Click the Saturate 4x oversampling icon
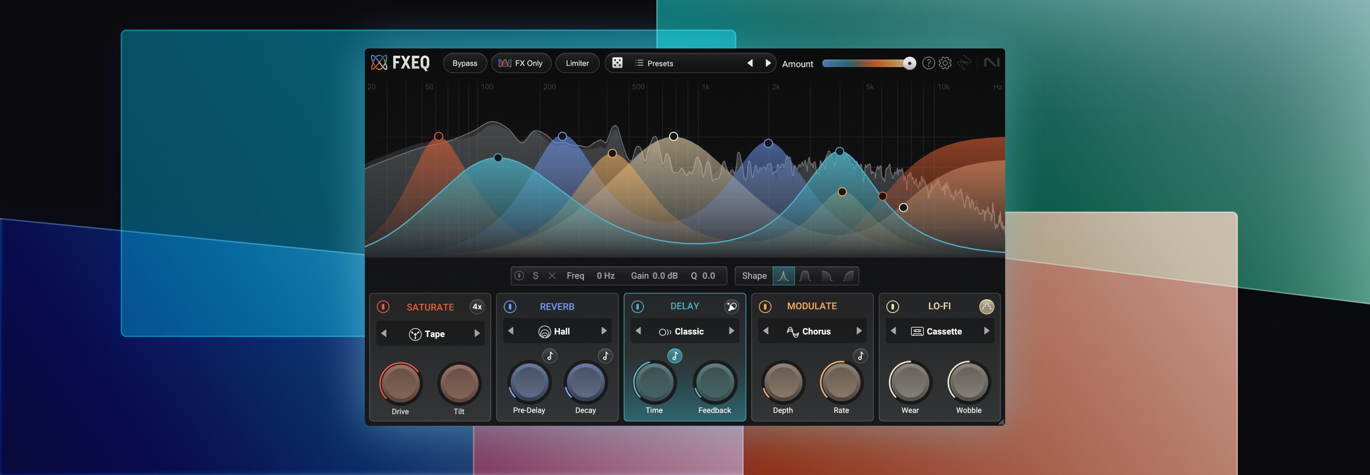The width and height of the screenshot is (1370, 475). click(x=477, y=307)
